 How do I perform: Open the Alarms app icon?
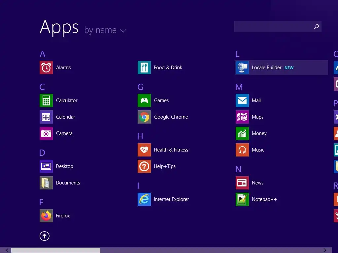(x=46, y=68)
